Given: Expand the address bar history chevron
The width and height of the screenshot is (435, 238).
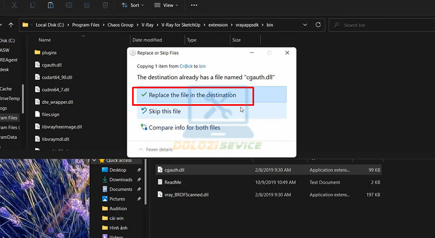Looking at the screenshot, I should 304,25.
